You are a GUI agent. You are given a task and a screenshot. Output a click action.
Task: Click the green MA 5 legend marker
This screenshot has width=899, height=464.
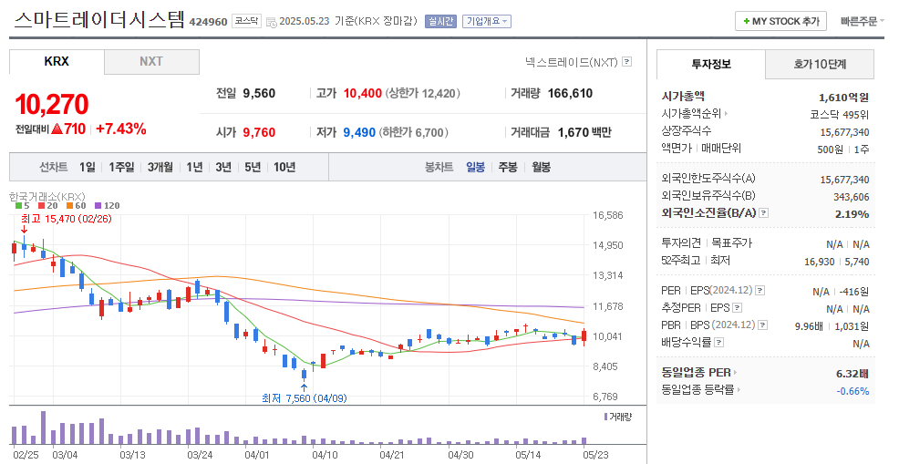18,205
